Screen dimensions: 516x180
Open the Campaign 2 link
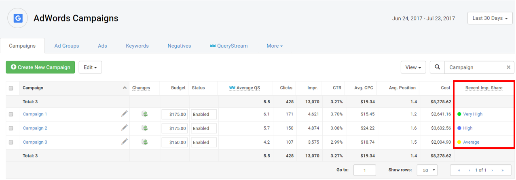coord(35,128)
